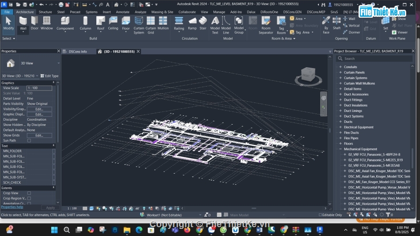Select the Ramp tool

pyautogui.click(x=192, y=23)
